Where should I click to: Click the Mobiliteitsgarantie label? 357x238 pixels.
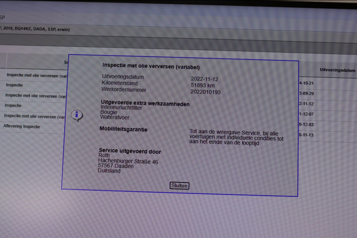[123, 129]
